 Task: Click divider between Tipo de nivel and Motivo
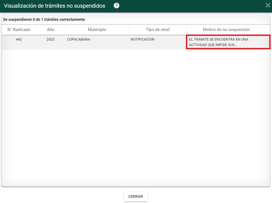click(186, 30)
